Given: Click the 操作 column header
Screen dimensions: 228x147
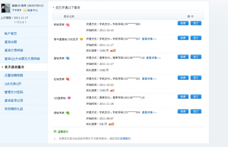Looking at the screenshot, I should pos(191,16).
